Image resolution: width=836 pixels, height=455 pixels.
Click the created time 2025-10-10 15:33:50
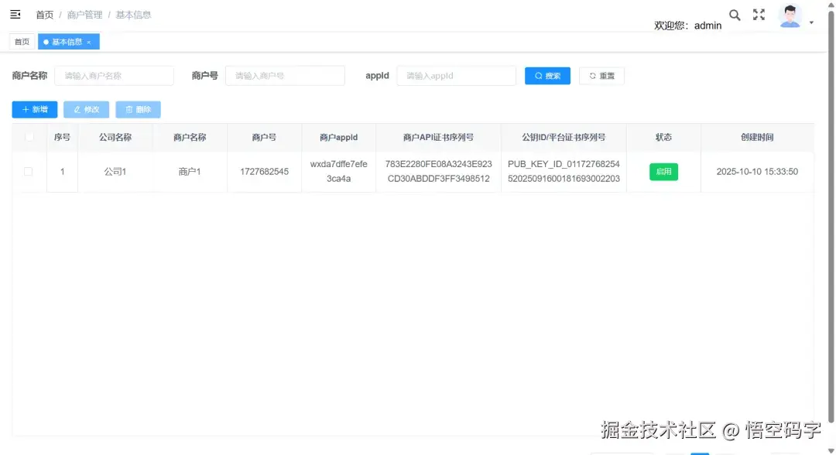pos(757,172)
